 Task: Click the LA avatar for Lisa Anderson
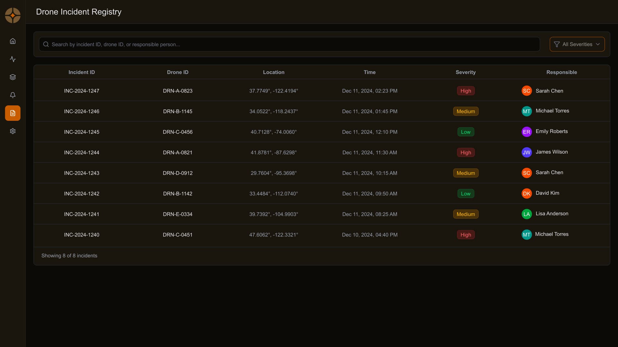click(x=526, y=214)
